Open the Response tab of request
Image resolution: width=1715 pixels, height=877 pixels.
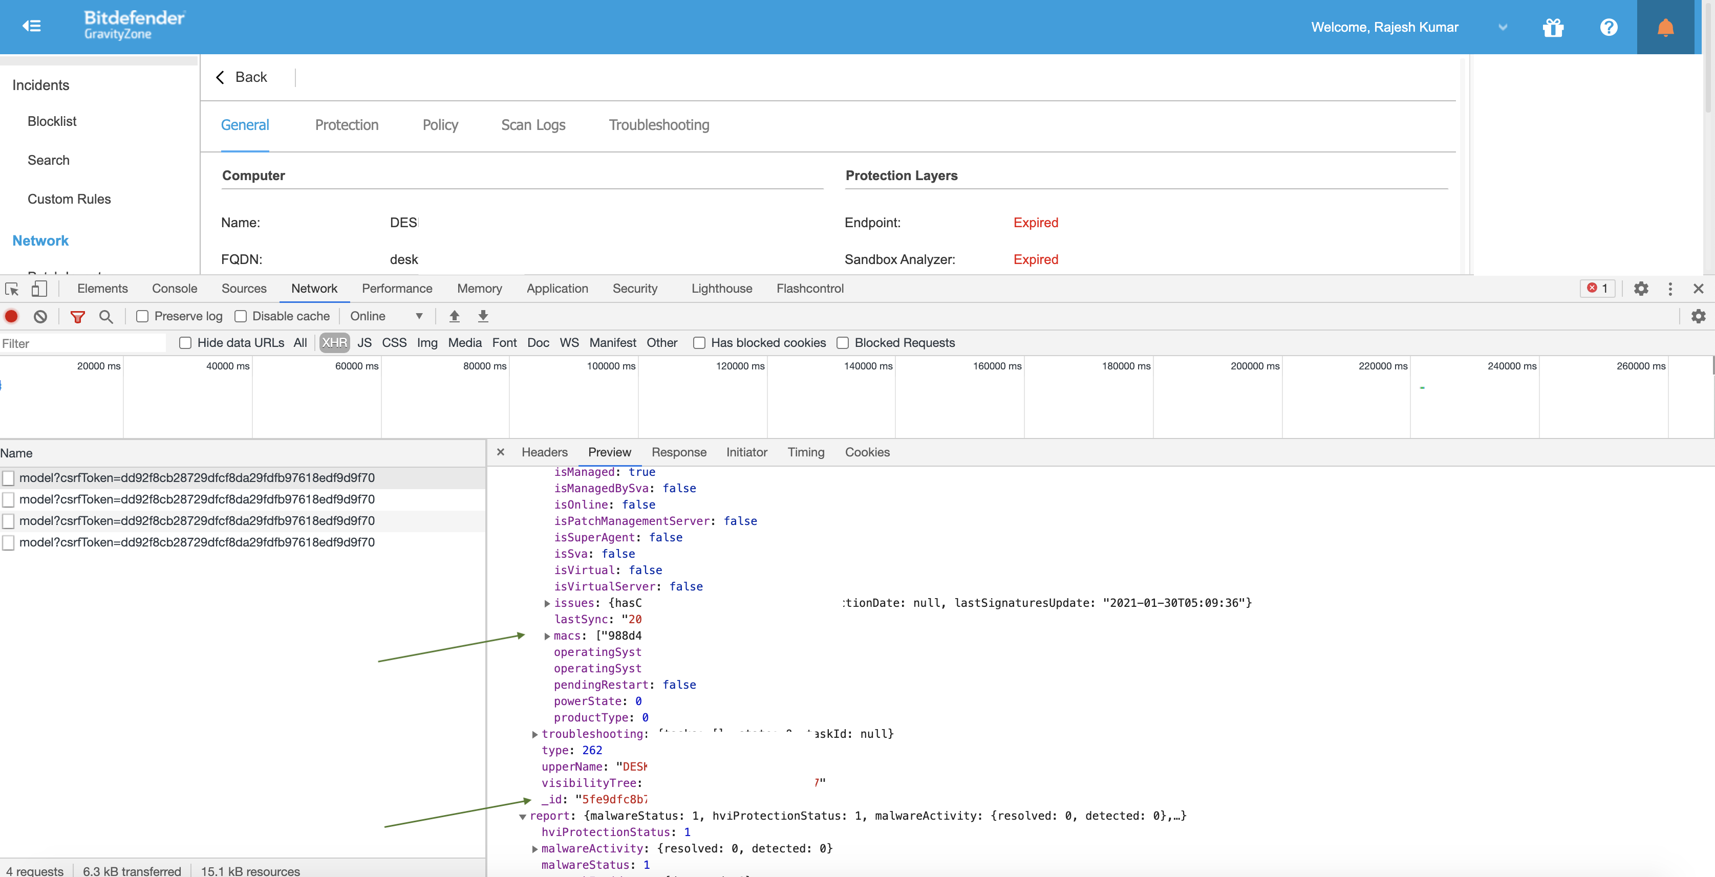678,452
